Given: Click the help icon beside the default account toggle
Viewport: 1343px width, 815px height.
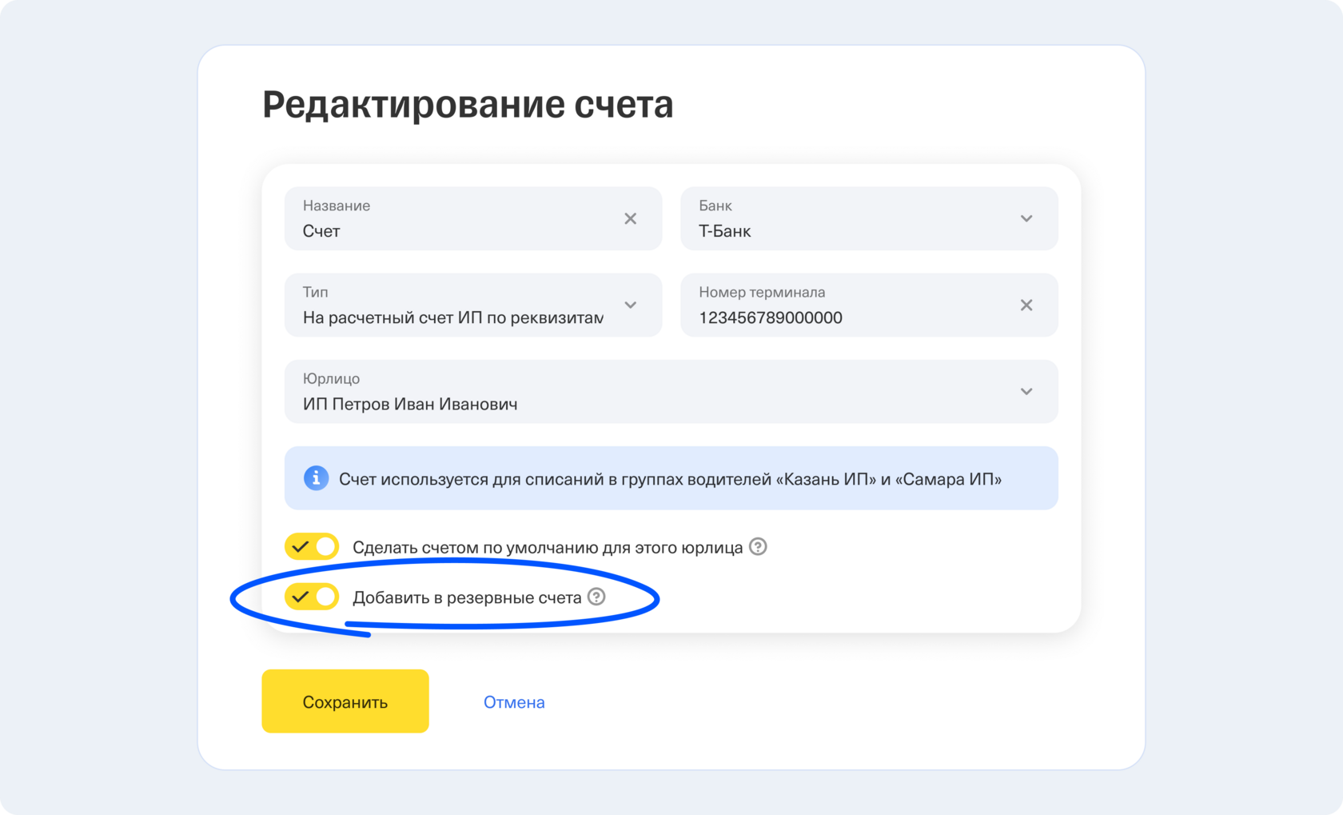Looking at the screenshot, I should [x=758, y=546].
